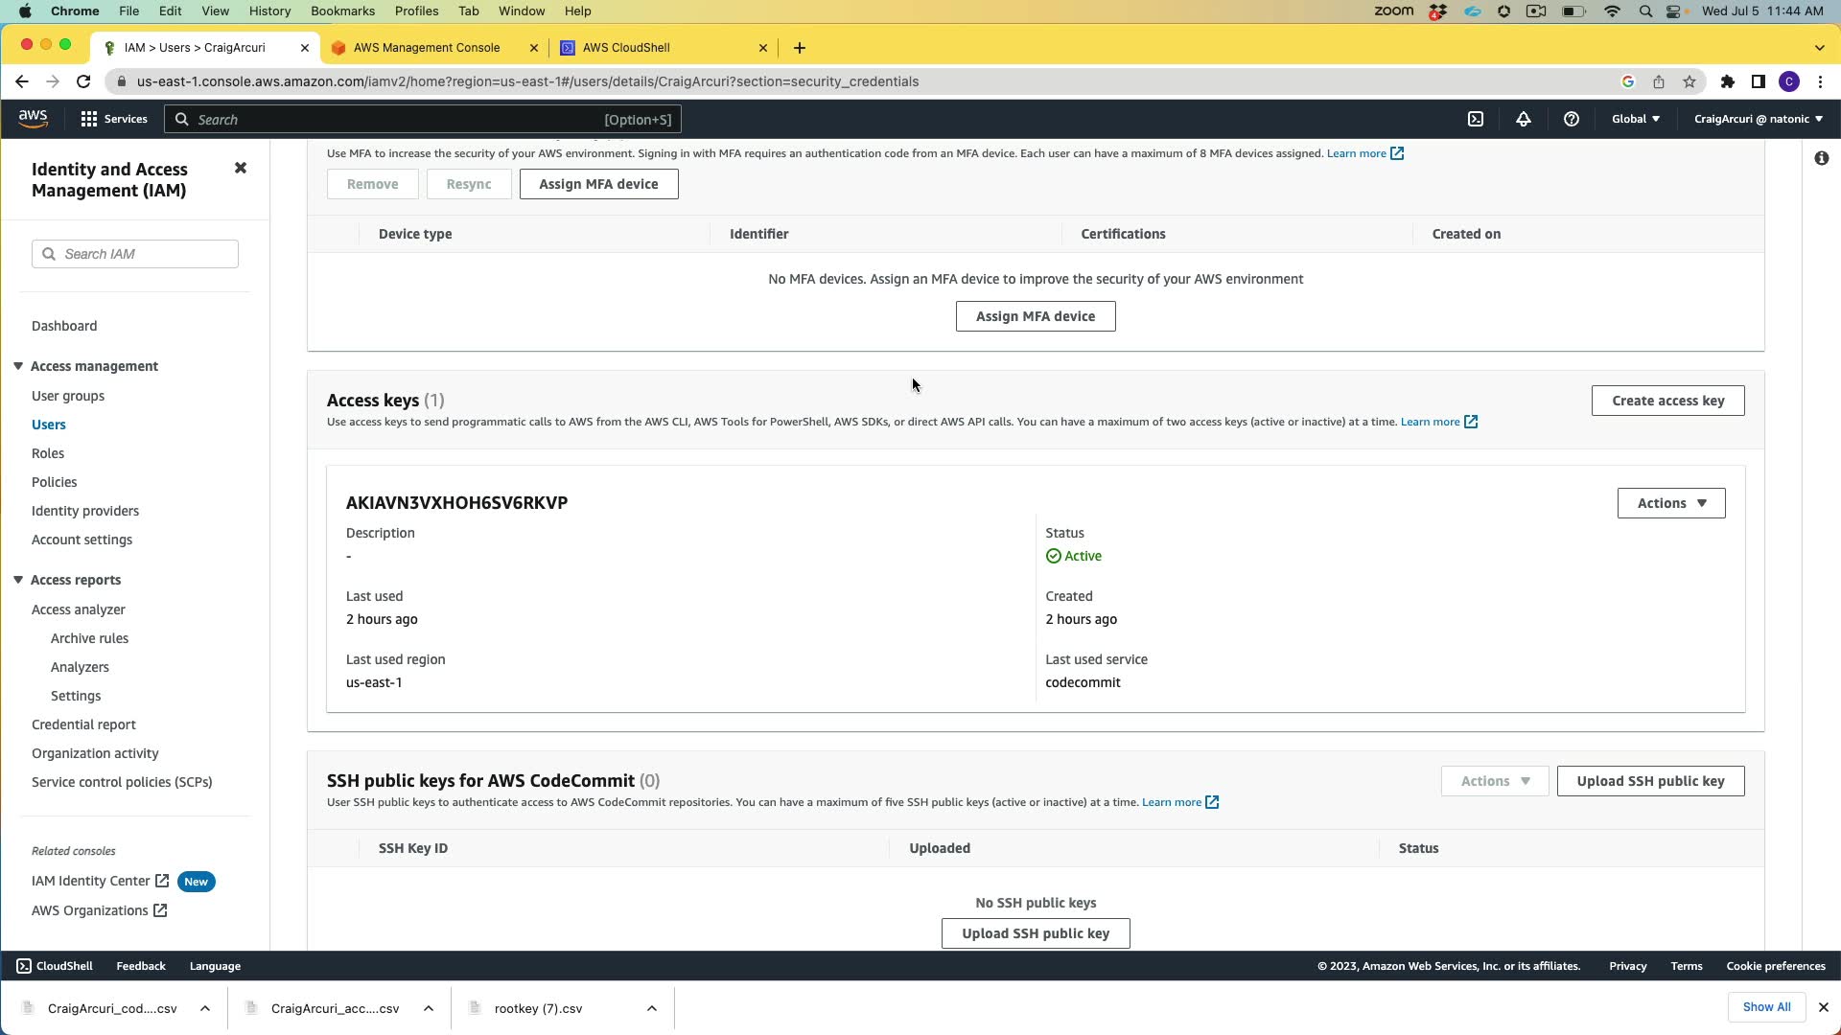Click CloudShell in the footer bar
This screenshot has width=1841, height=1035.
tap(55, 966)
